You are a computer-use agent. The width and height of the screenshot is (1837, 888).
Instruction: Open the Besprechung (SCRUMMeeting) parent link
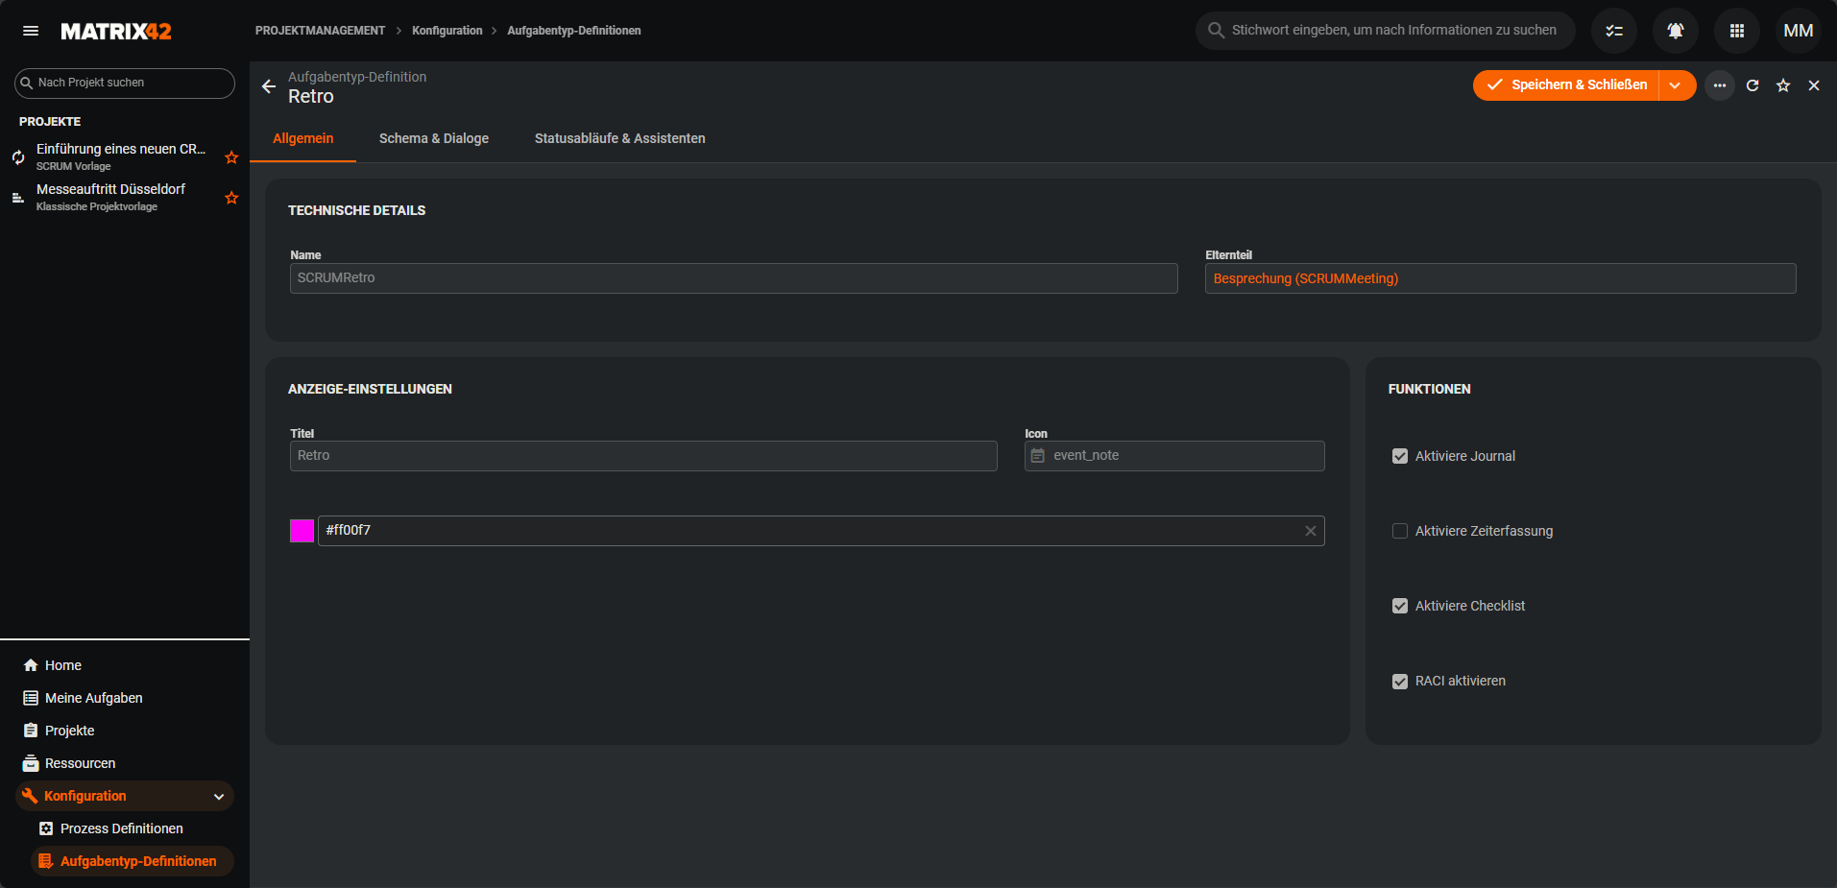(x=1305, y=278)
